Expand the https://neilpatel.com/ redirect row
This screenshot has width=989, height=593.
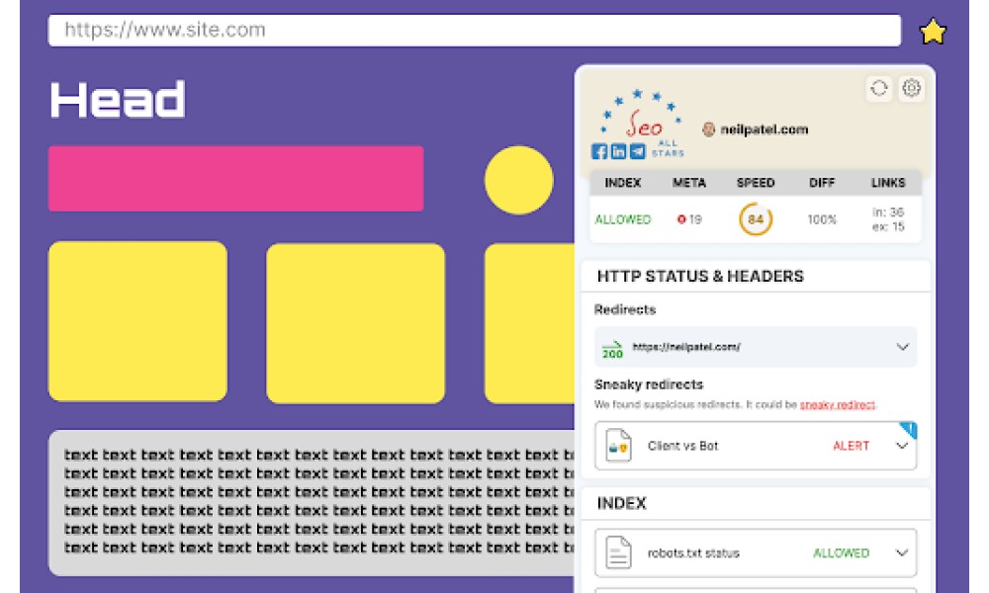756,347
